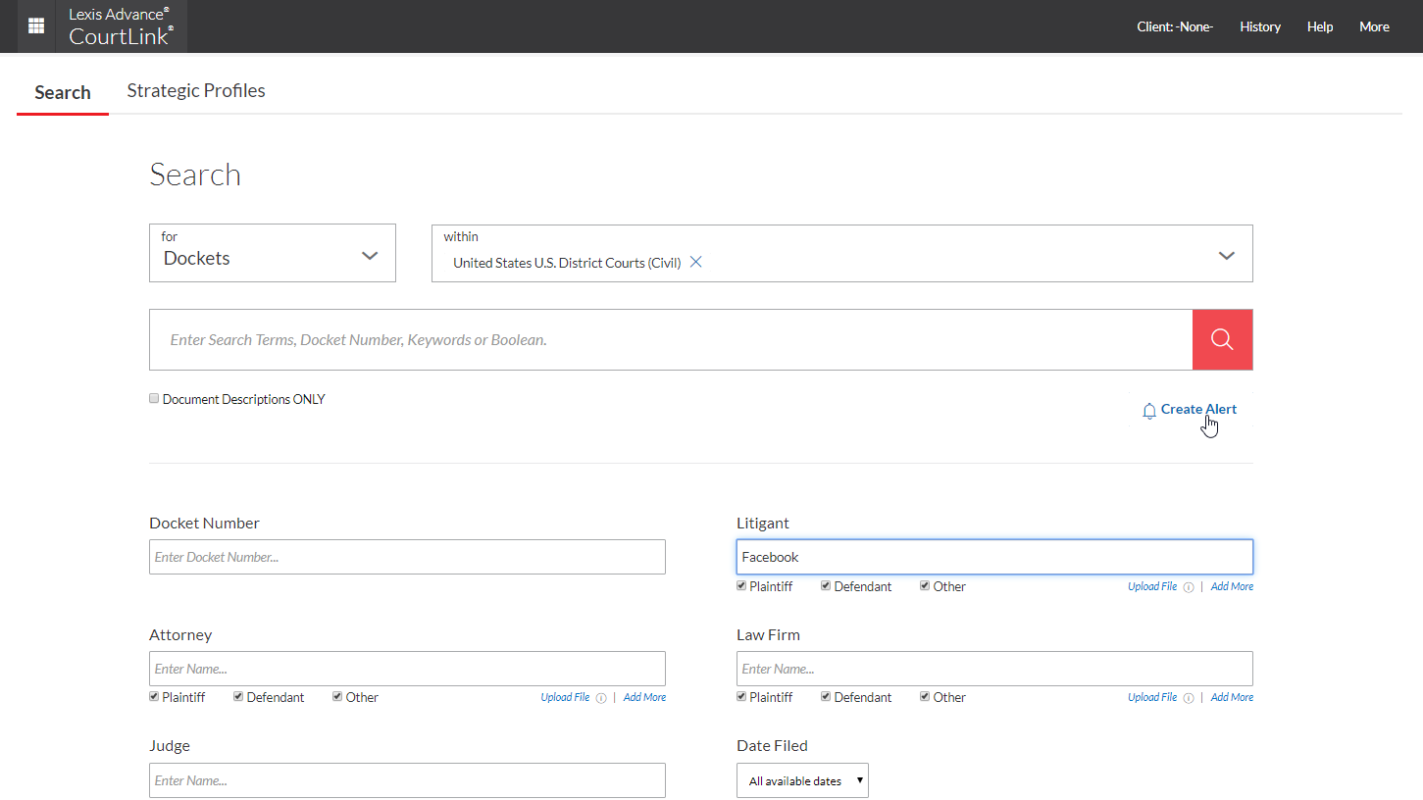Uncheck Plaintiff under Attorney
This screenshot has width=1423, height=800.
coord(153,696)
